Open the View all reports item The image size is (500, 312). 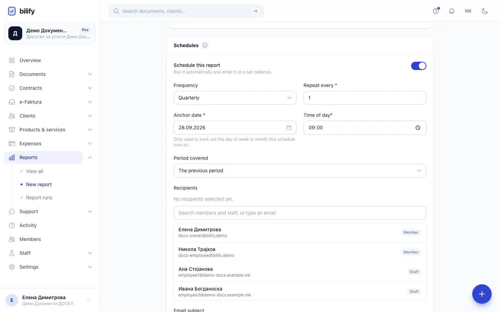point(35,171)
